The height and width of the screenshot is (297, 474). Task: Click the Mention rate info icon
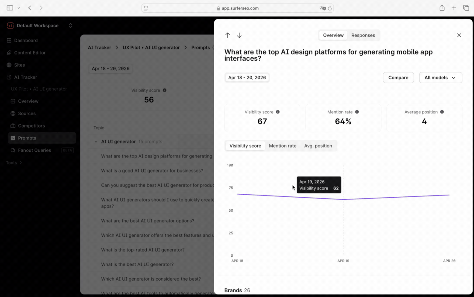coord(357,112)
